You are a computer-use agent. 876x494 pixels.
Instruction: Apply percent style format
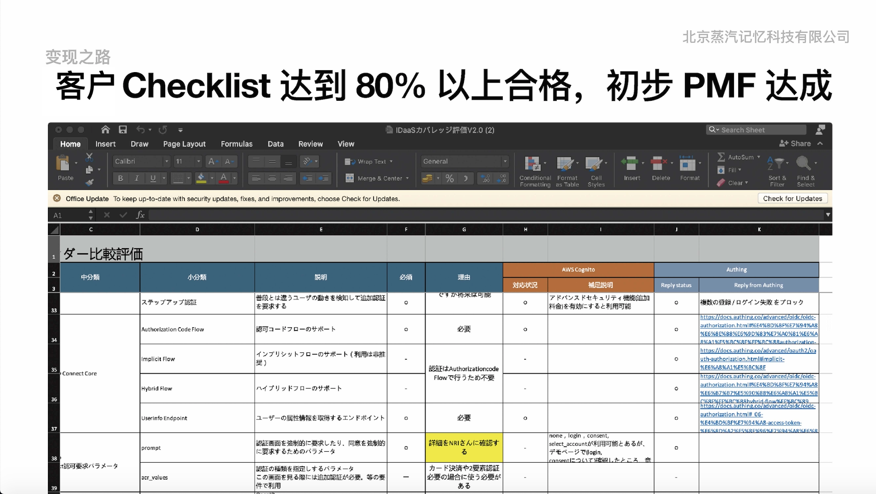pos(450,178)
